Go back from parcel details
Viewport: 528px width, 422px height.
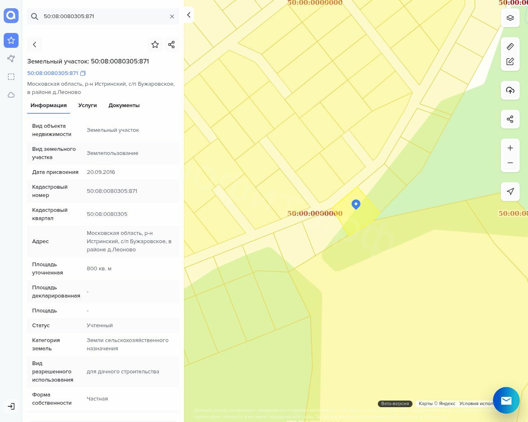[x=35, y=45]
